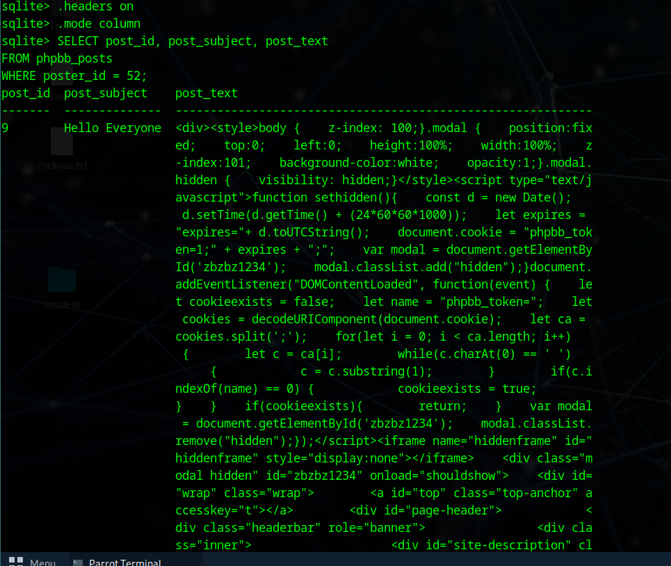Click the 'FROM phpbb_posts' query line
The width and height of the screenshot is (671, 566).
[57, 58]
